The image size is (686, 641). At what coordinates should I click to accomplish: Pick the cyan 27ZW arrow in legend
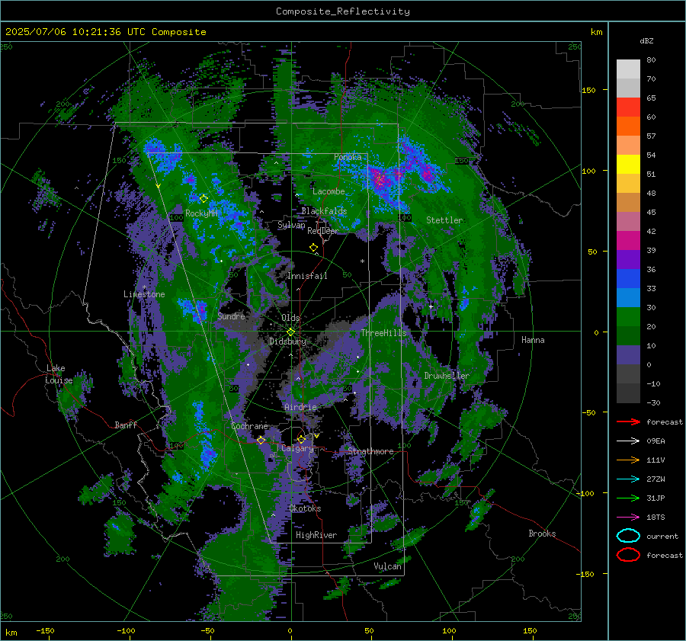click(x=628, y=479)
